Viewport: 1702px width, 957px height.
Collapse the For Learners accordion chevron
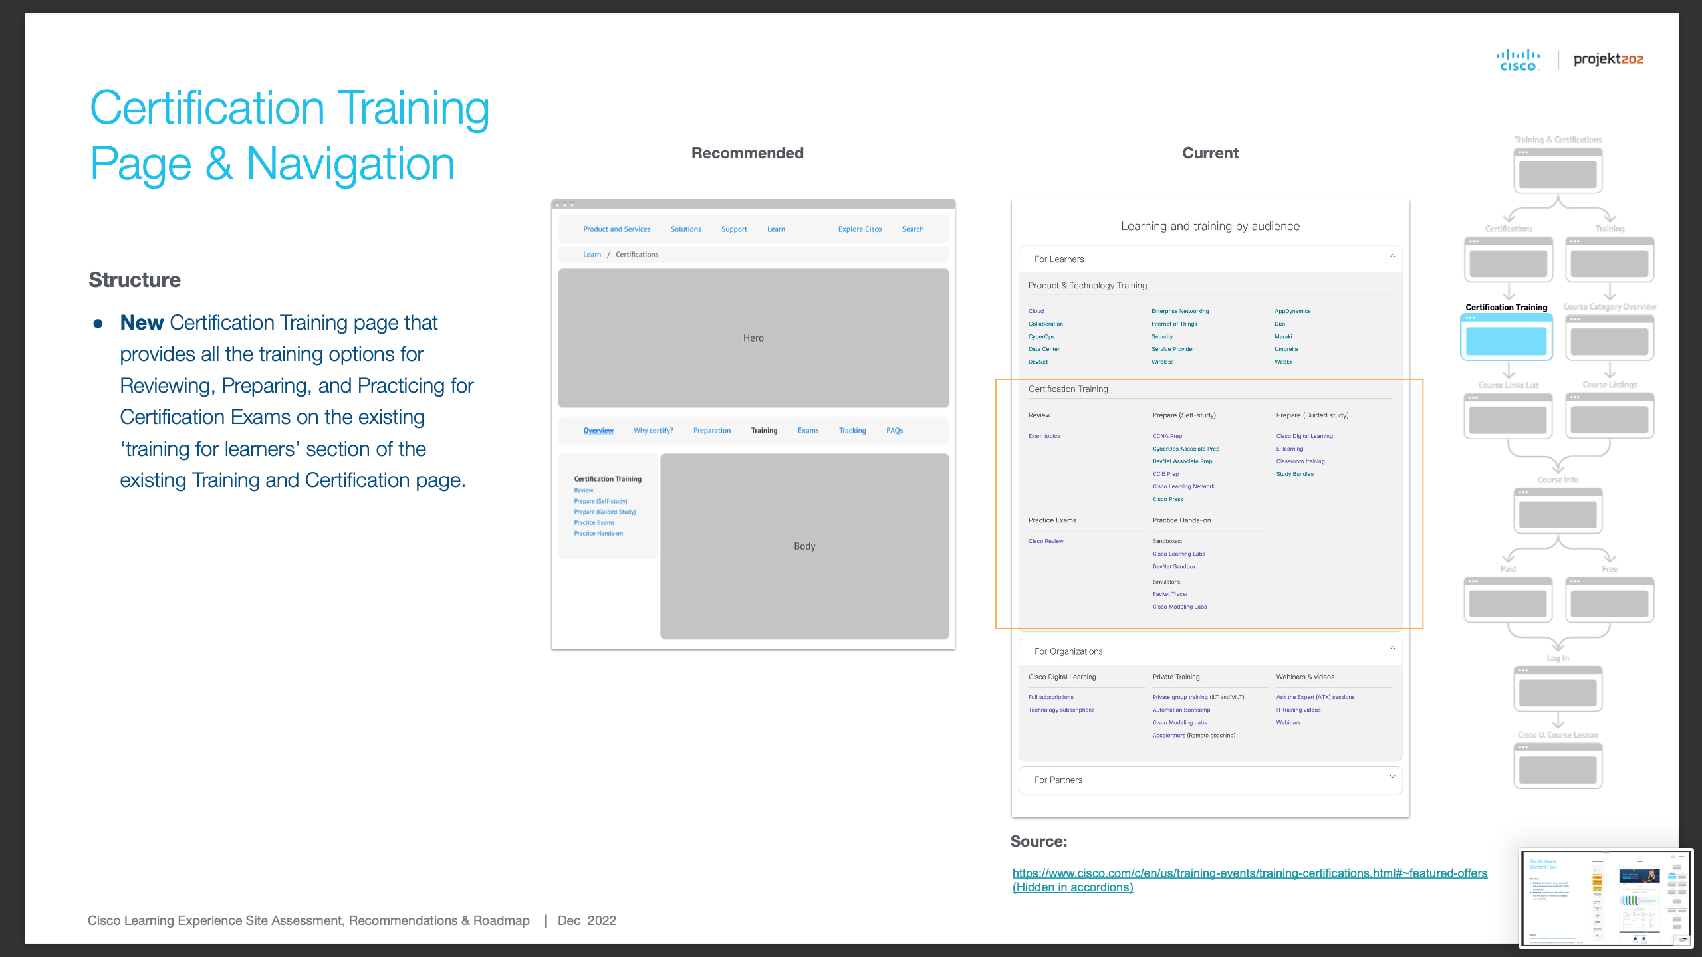1392,257
